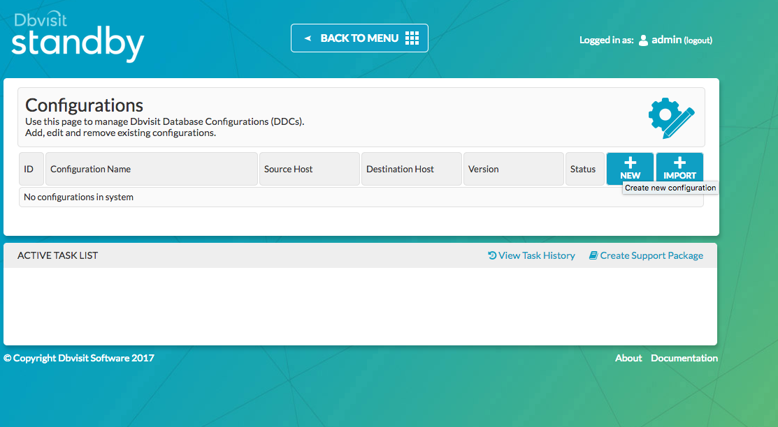The width and height of the screenshot is (778, 427).
Task: Click the ID column header
Action: (x=31, y=169)
